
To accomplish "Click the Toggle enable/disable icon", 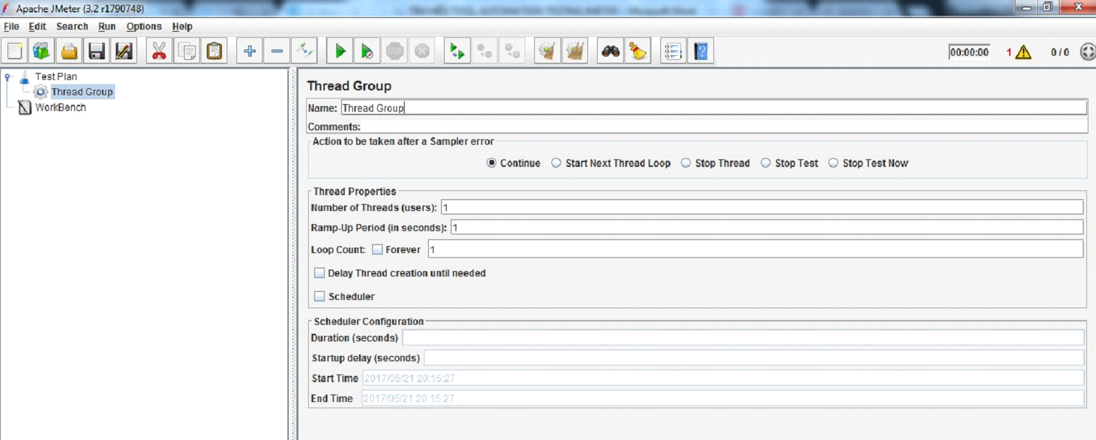I will [x=304, y=51].
